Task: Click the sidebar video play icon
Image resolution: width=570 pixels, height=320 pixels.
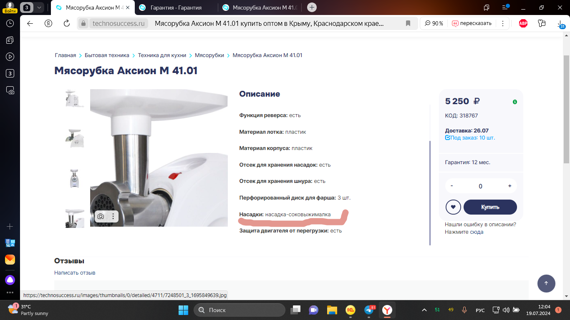Action: [10, 57]
